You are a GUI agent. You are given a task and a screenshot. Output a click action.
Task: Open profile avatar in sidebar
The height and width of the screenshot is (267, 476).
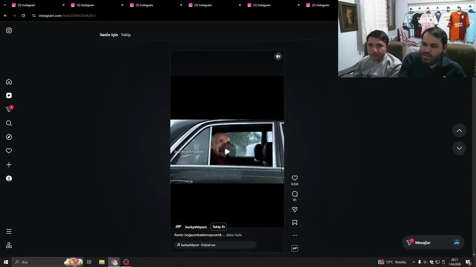click(9, 178)
